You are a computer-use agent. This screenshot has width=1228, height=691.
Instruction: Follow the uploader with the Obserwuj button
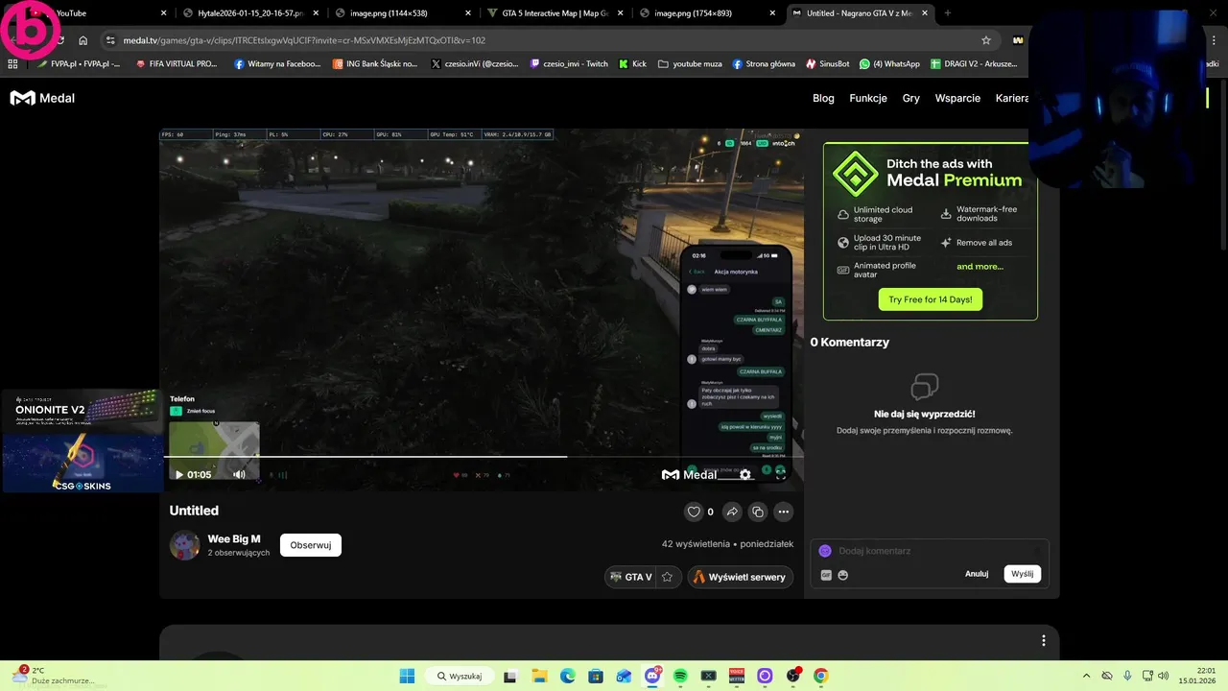[311, 545]
